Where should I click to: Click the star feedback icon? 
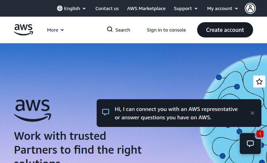click(x=259, y=81)
